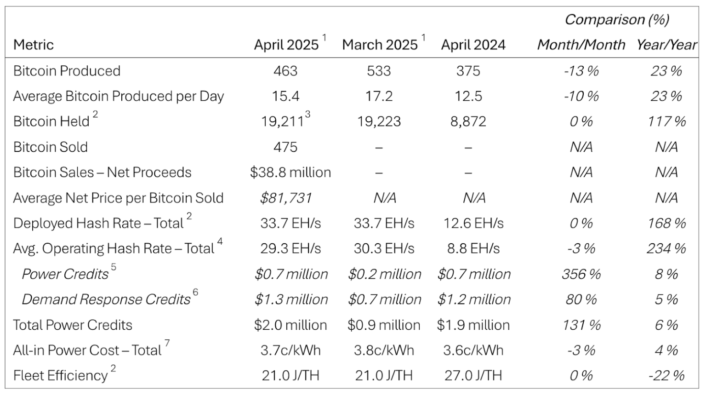Click the Year/Year comparison header
This screenshot has width=706, height=396.
click(666, 45)
